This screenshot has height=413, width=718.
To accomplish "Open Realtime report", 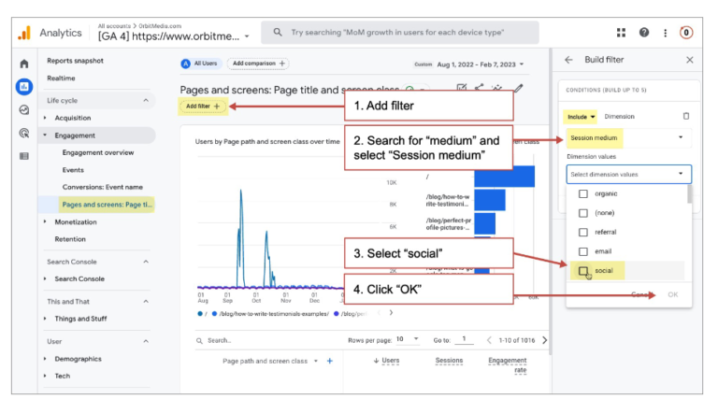I will point(61,78).
